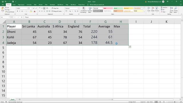The width and height of the screenshot is (183, 103).
Task: Open the File tab
Action: (x=3, y=5)
